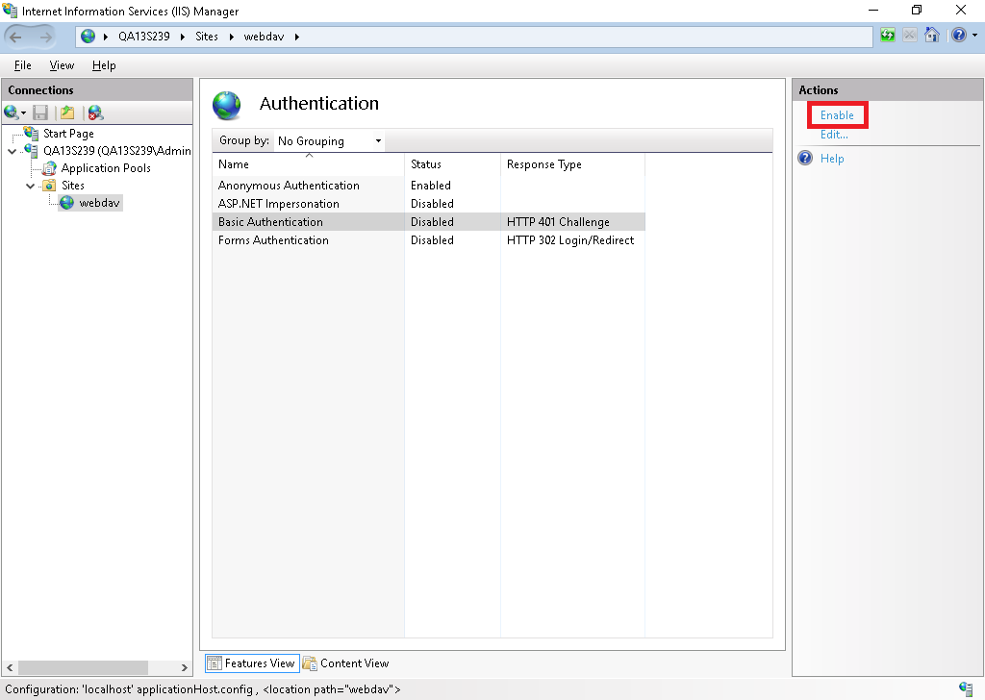The width and height of the screenshot is (985, 700).
Task: Select the Application Pools node
Action: tap(105, 168)
